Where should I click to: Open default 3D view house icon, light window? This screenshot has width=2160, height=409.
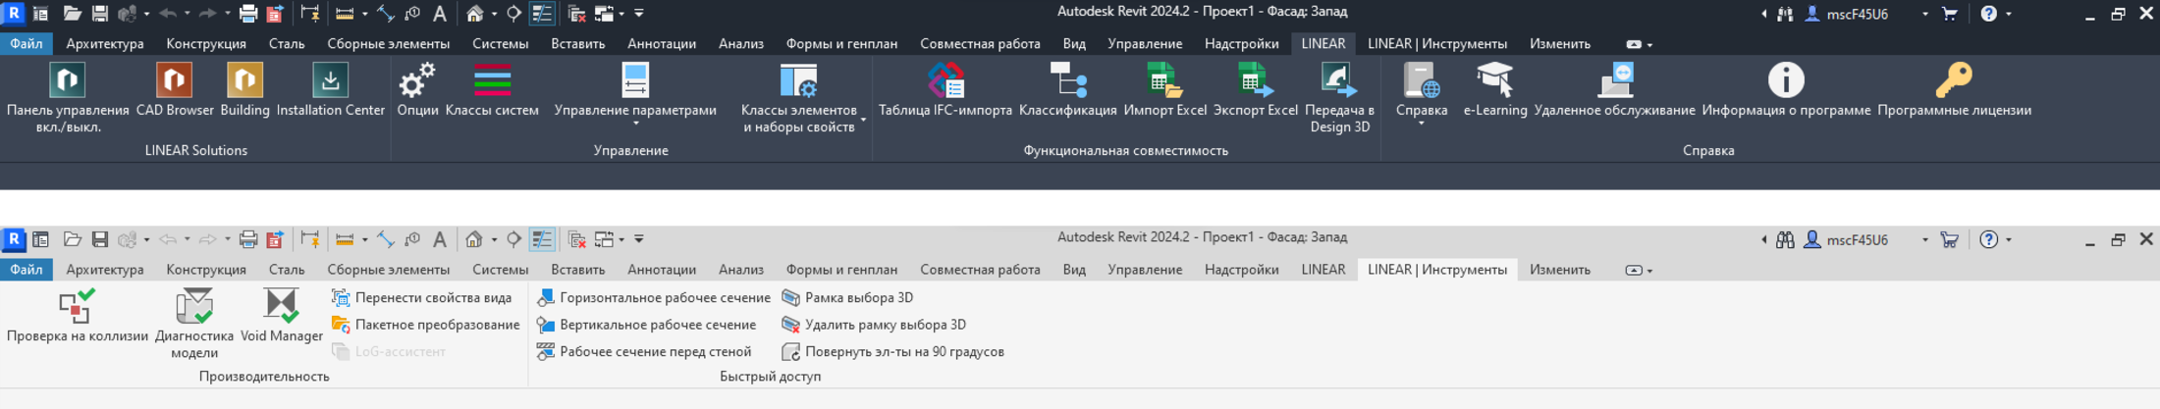(474, 239)
